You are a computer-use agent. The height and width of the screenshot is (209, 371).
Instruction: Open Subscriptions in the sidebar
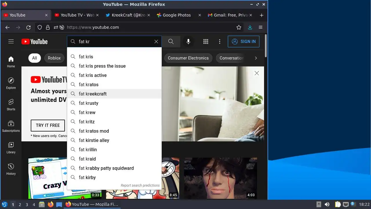point(11,127)
